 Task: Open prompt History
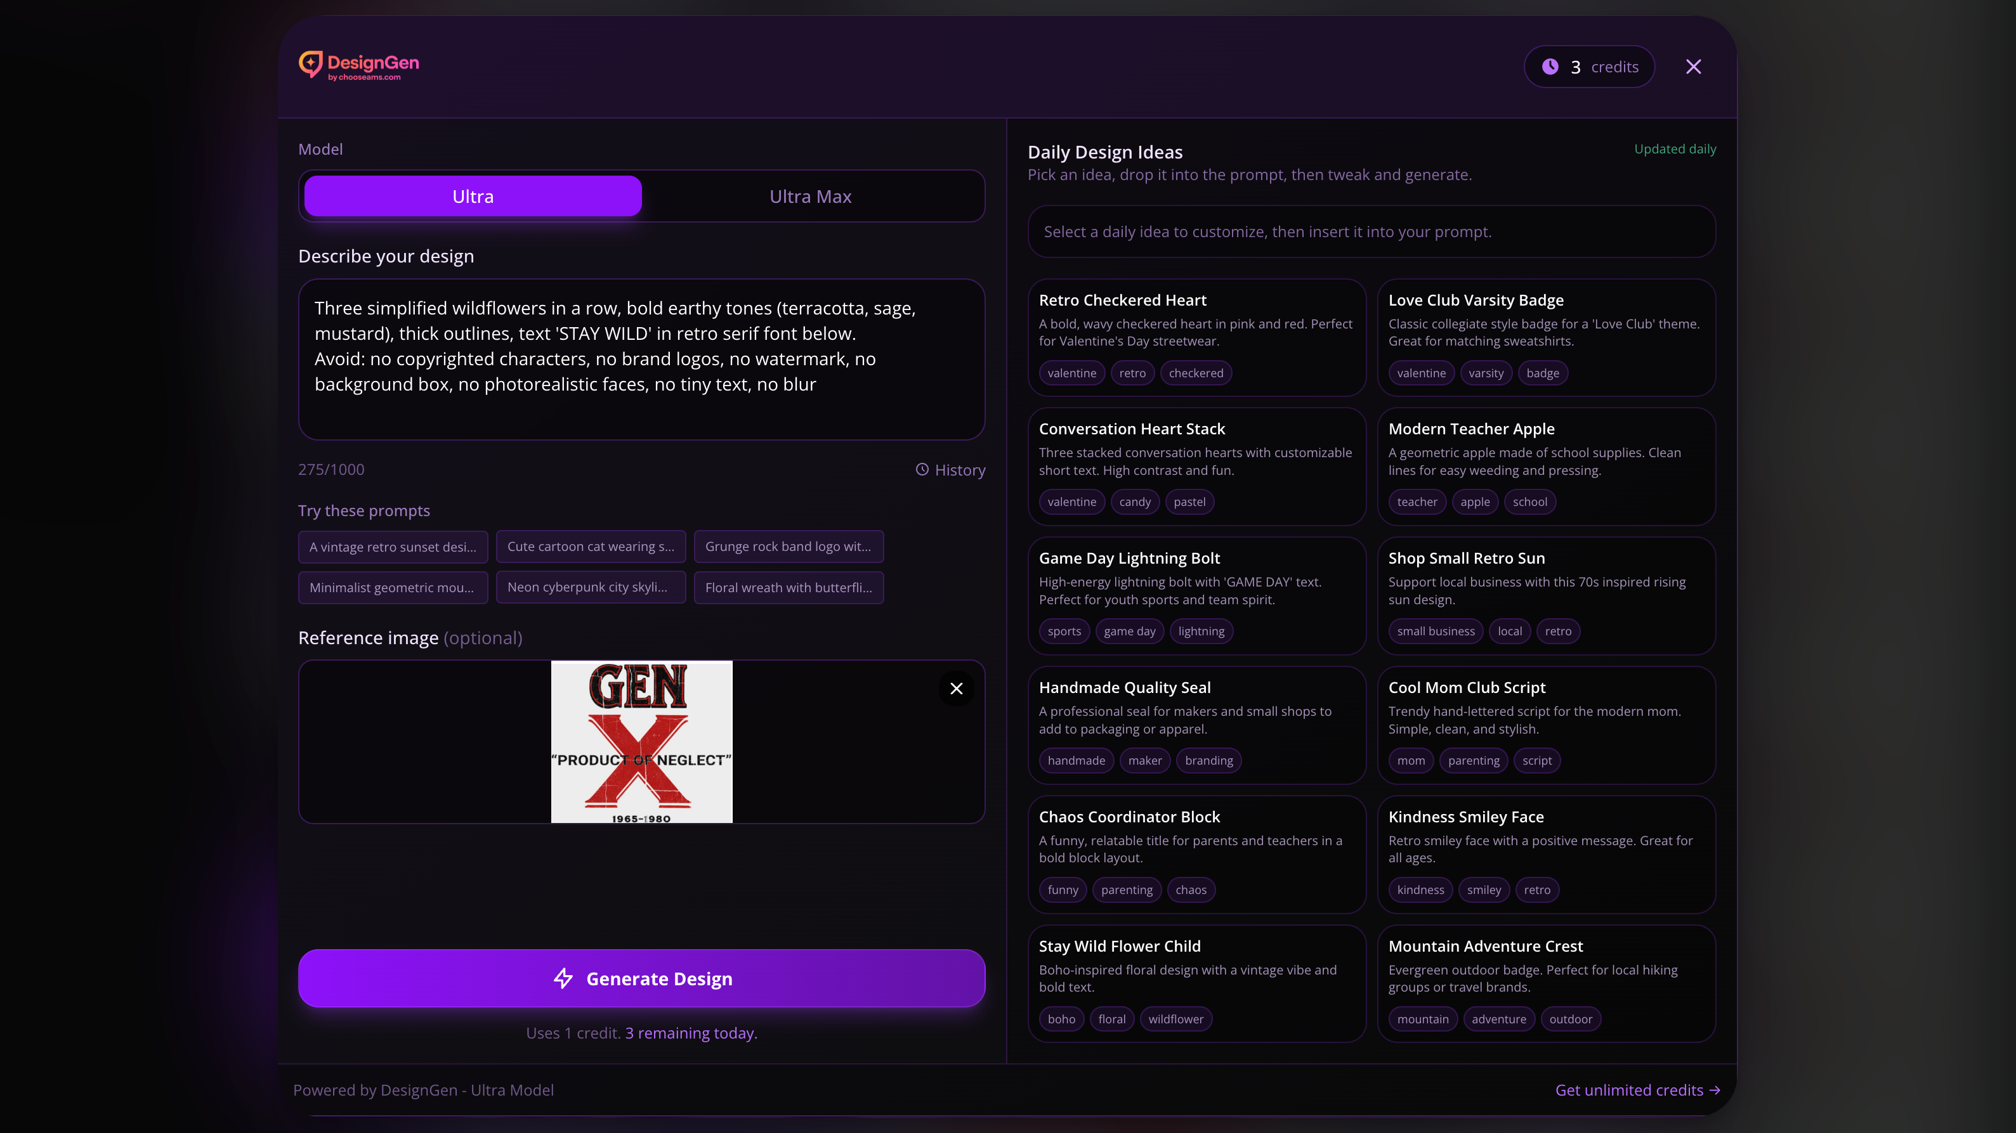click(950, 469)
